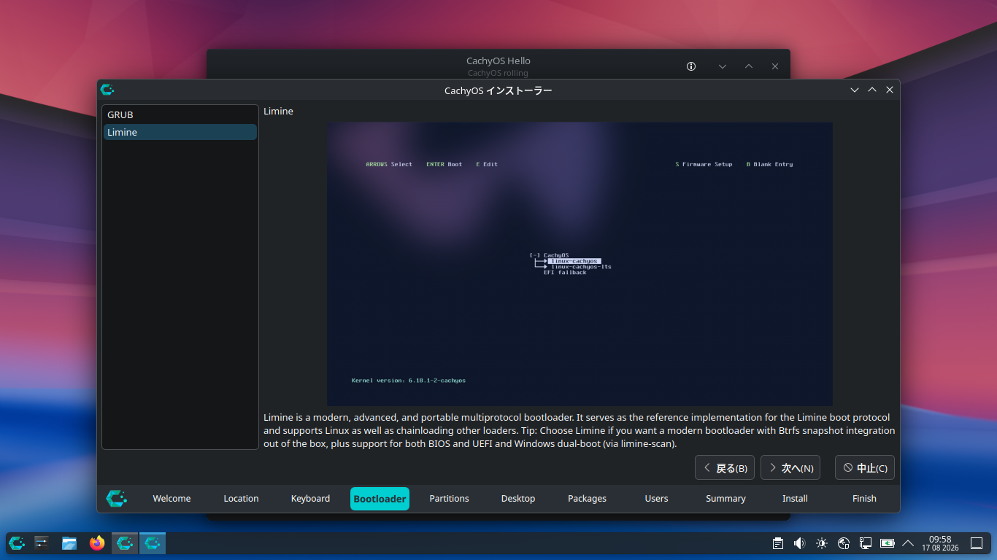This screenshot has width=997, height=560.
Task: Select Limine in the bootloader list
Action: pyautogui.click(x=180, y=132)
